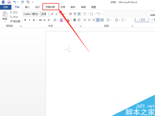The width and height of the screenshot is (155, 116).
Task: Toggle subscript formatting
Action: click(x=45, y=20)
